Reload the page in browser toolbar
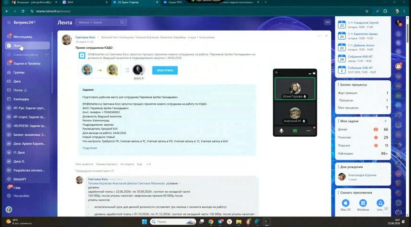 [23, 11]
